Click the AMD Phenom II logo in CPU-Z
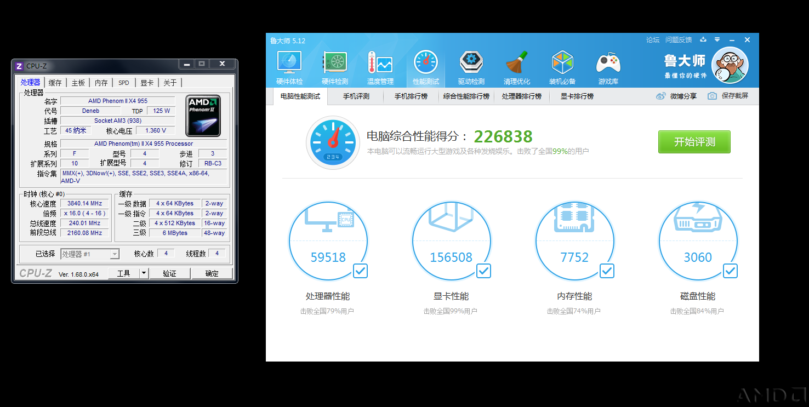The height and width of the screenshot is (407, 809). click(x=203, y=116)
